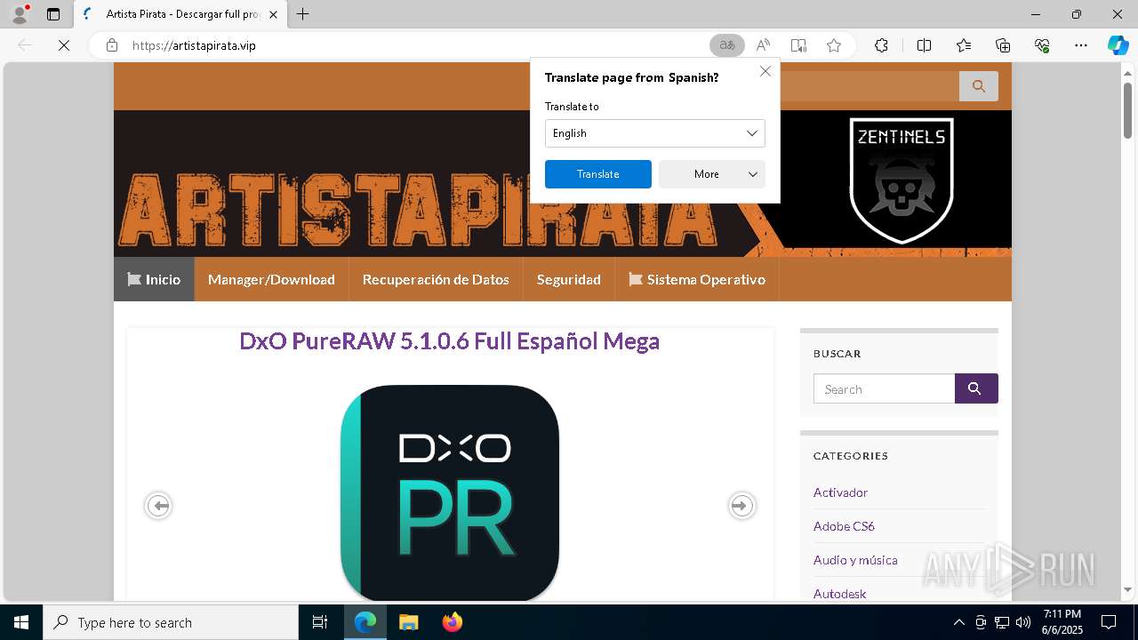Click the blue Translate button
Viewport: 1138px width, 640px height.
tap(597, 174)
